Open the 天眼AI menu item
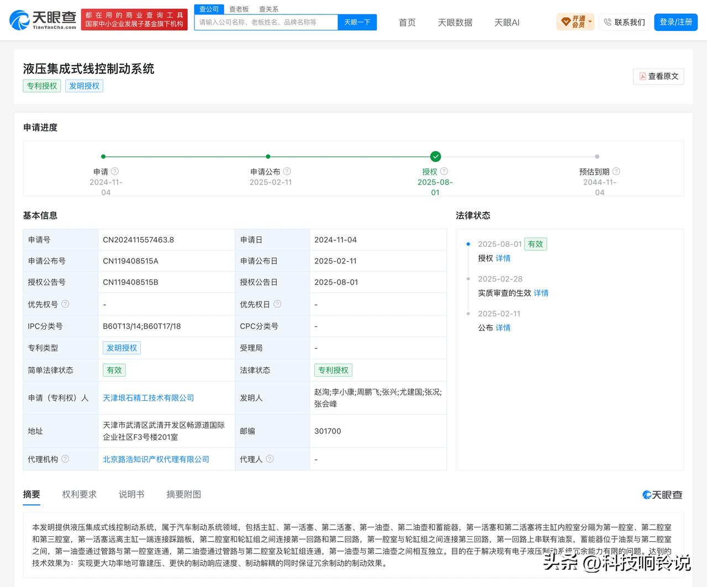This screenshot has height=587, width=707. [x=506, y=23]
